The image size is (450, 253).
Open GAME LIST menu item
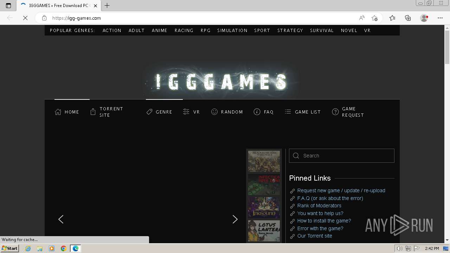tap(308, 112)
